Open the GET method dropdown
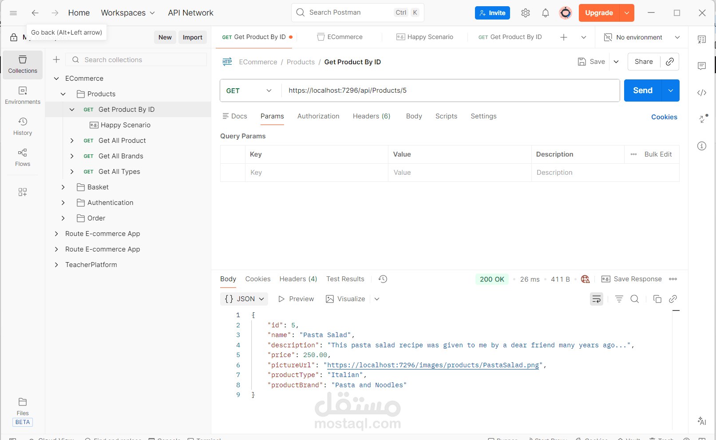 pyautogui.click(x=249, y=90)
